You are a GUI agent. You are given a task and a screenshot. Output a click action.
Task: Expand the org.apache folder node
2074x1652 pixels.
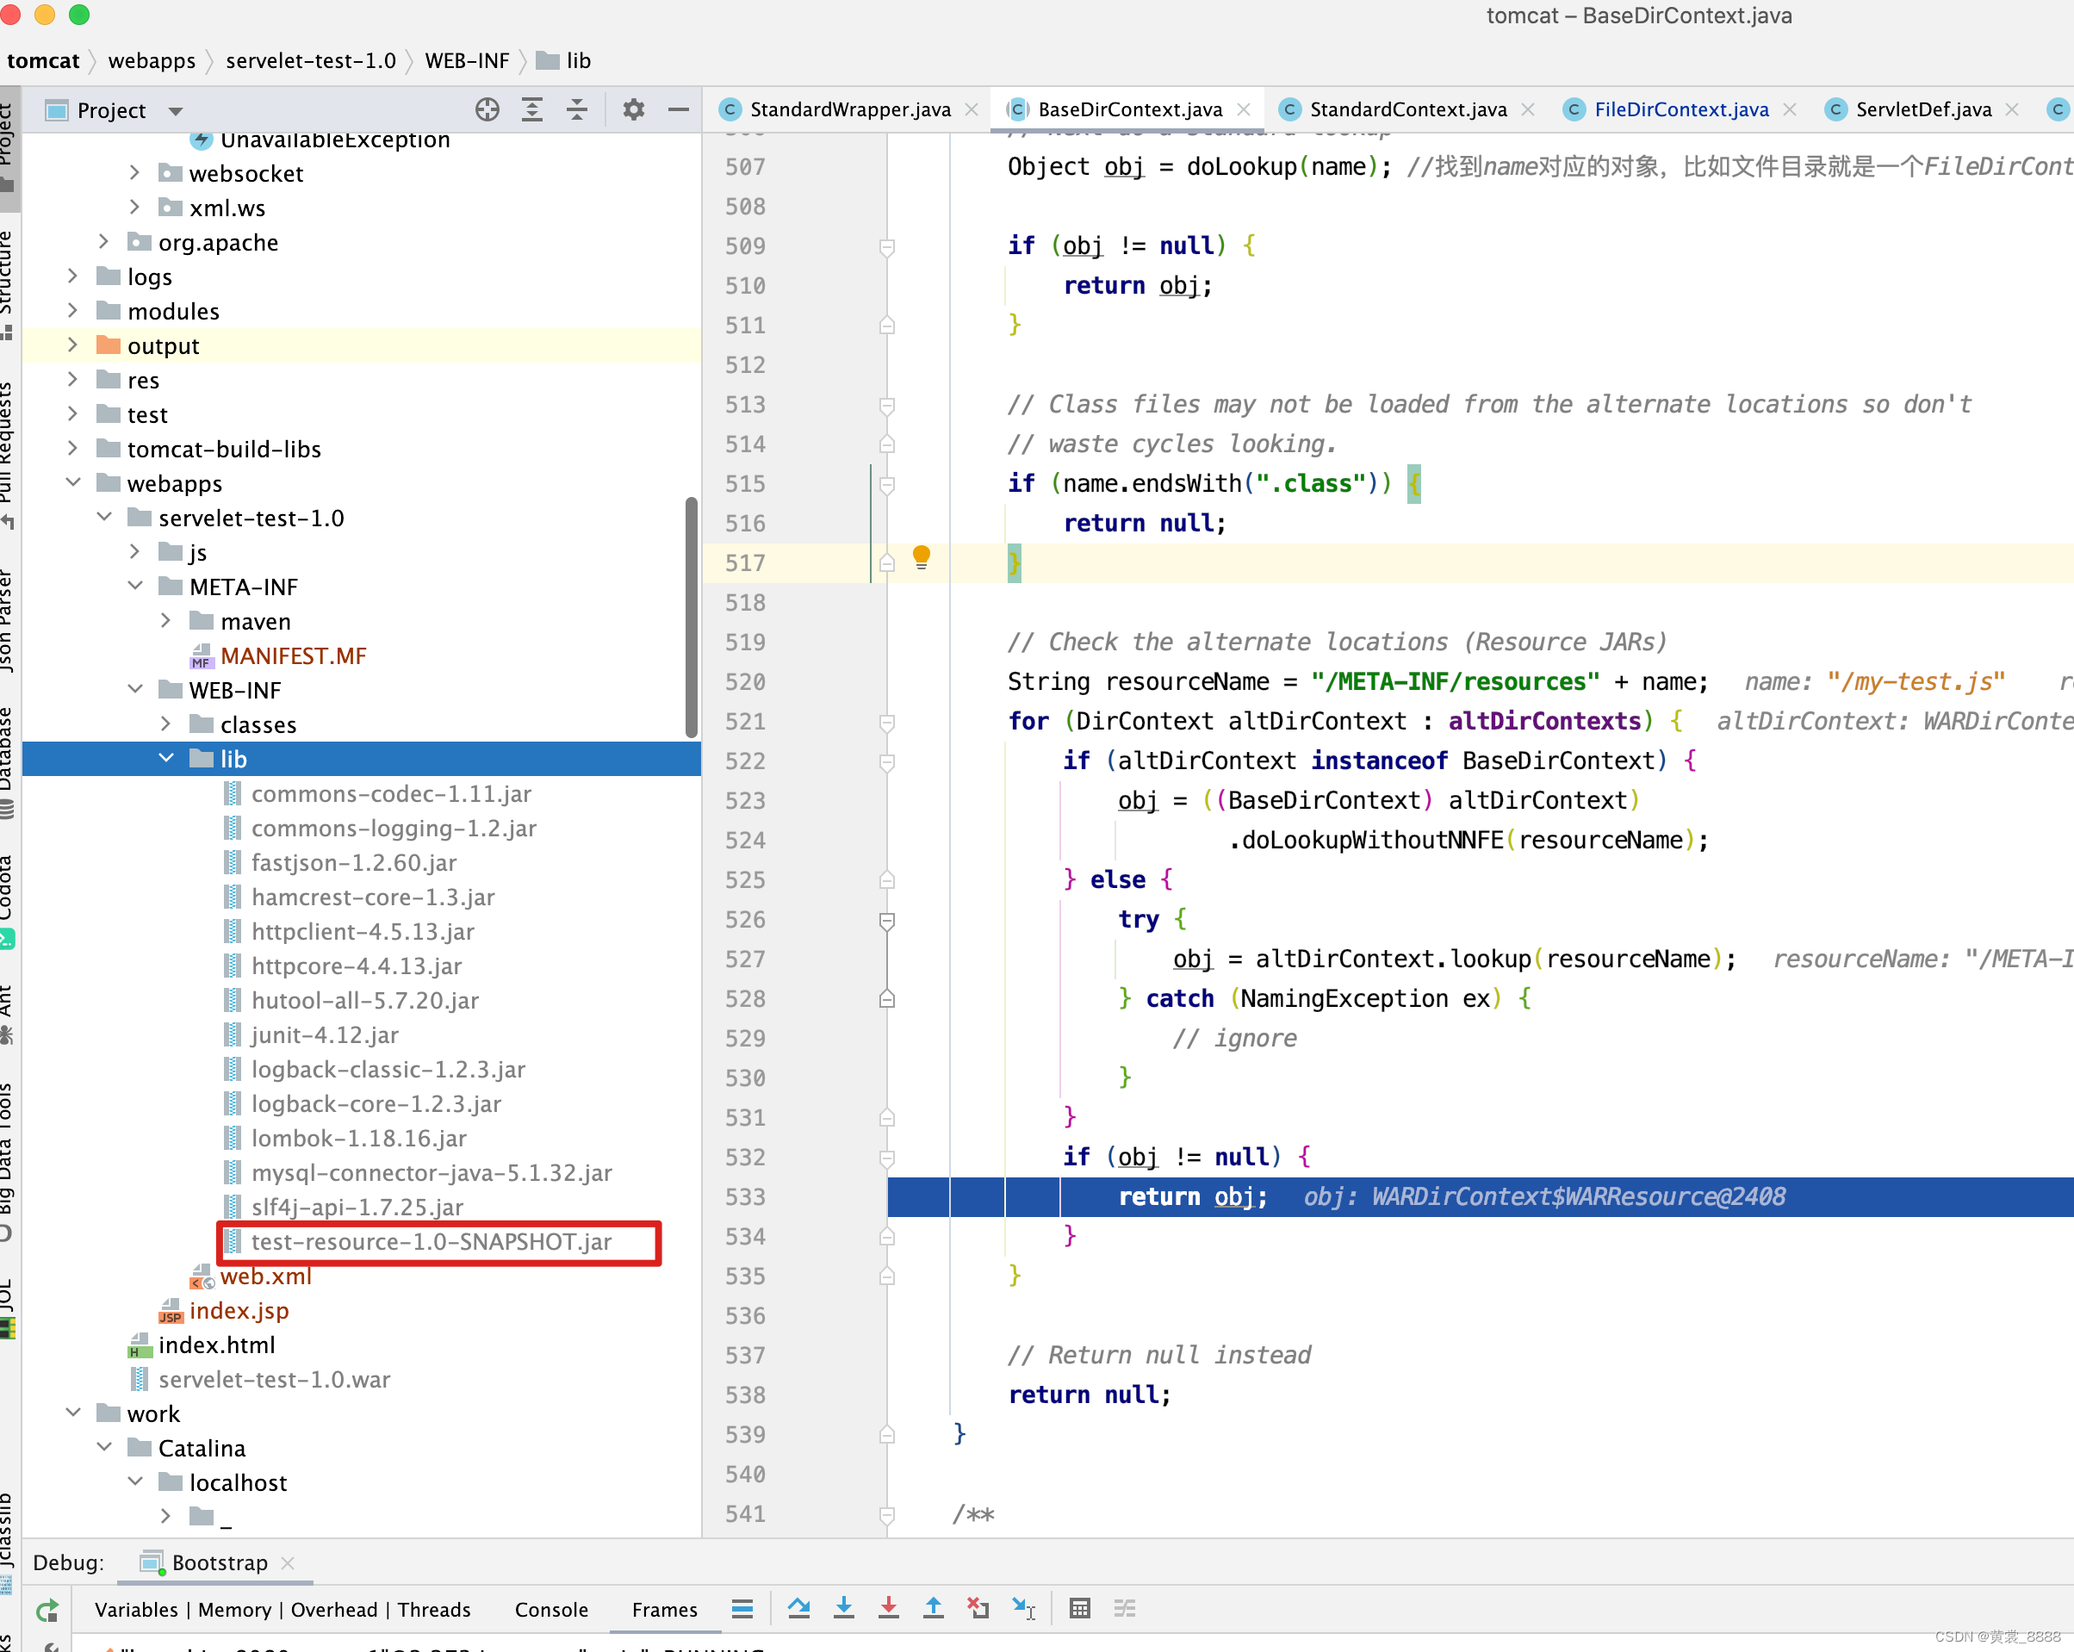click(x=104, y=241)
